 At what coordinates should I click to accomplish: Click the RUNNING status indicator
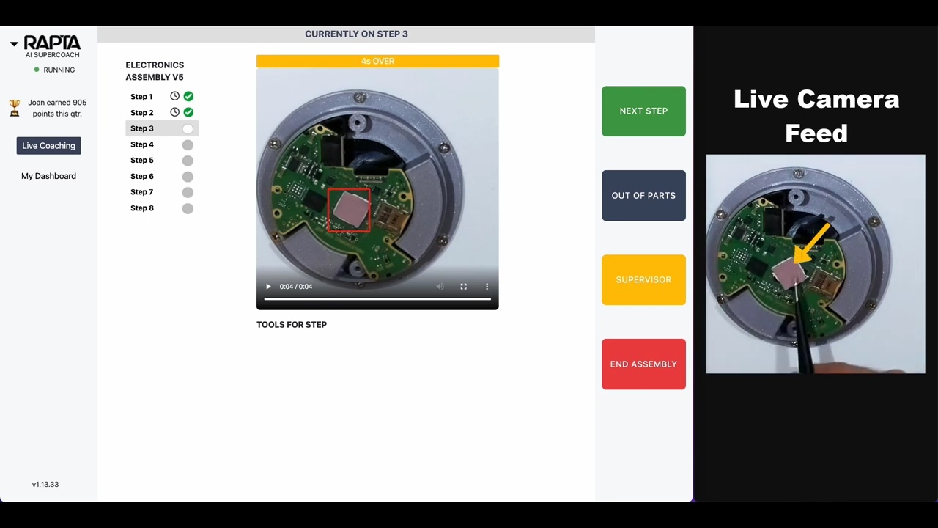(54, 70)
